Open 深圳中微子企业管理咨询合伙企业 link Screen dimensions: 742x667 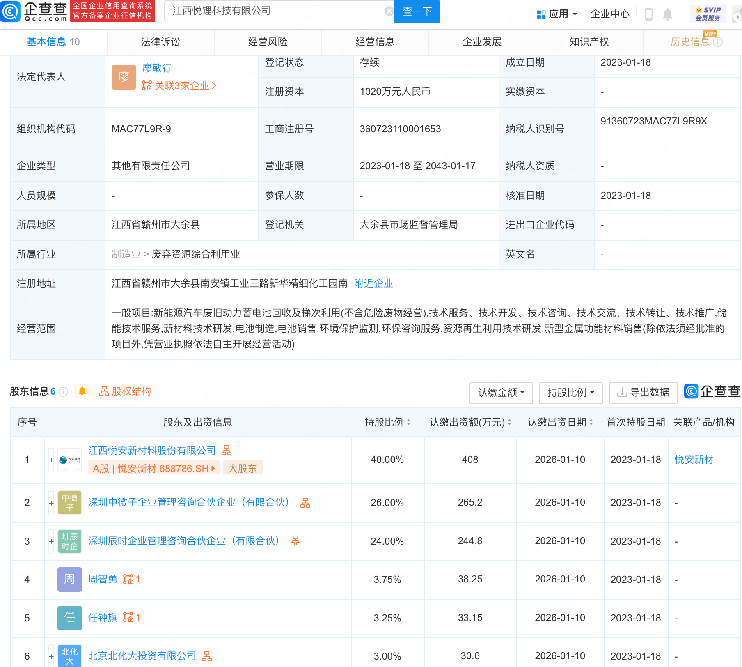click(x=190, y=502)
